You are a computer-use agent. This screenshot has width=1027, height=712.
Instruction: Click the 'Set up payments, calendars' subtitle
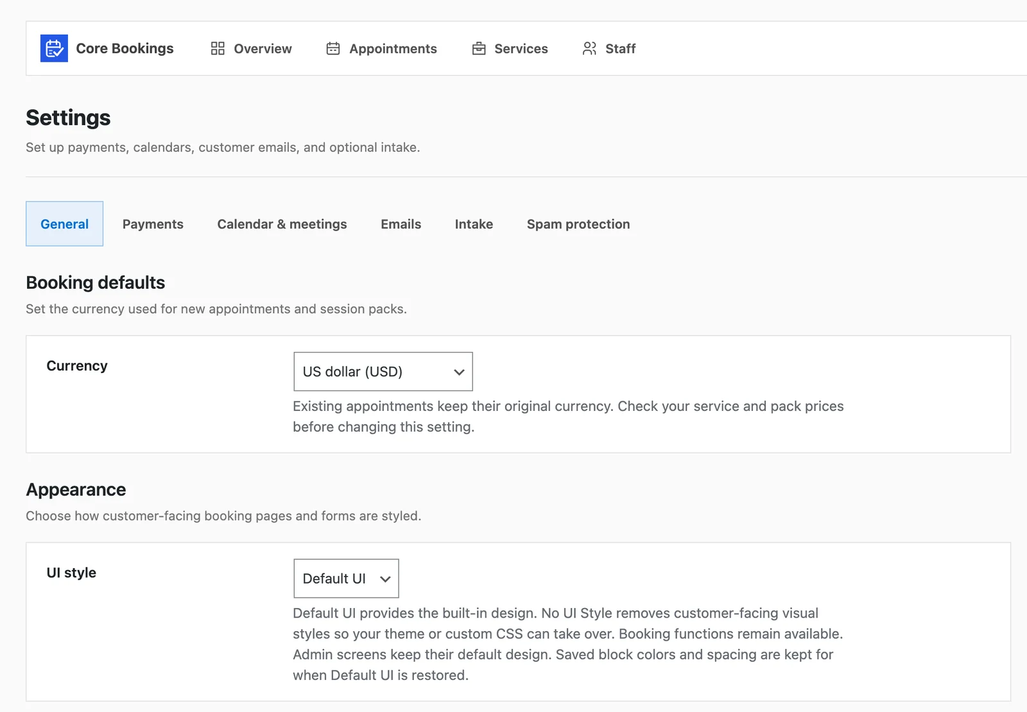[223, 147]
